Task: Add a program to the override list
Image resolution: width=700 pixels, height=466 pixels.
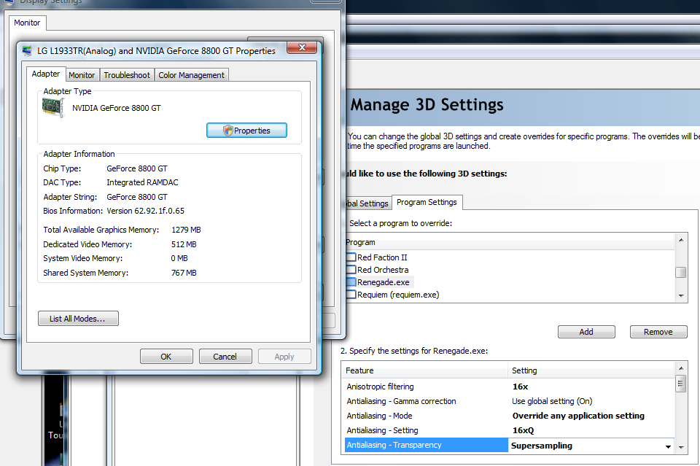Action: tap(586, 332)
